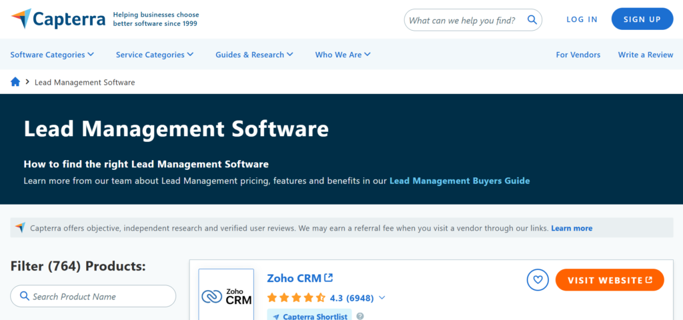Open Lead Management Buyers Guide link

click(460, 180)
